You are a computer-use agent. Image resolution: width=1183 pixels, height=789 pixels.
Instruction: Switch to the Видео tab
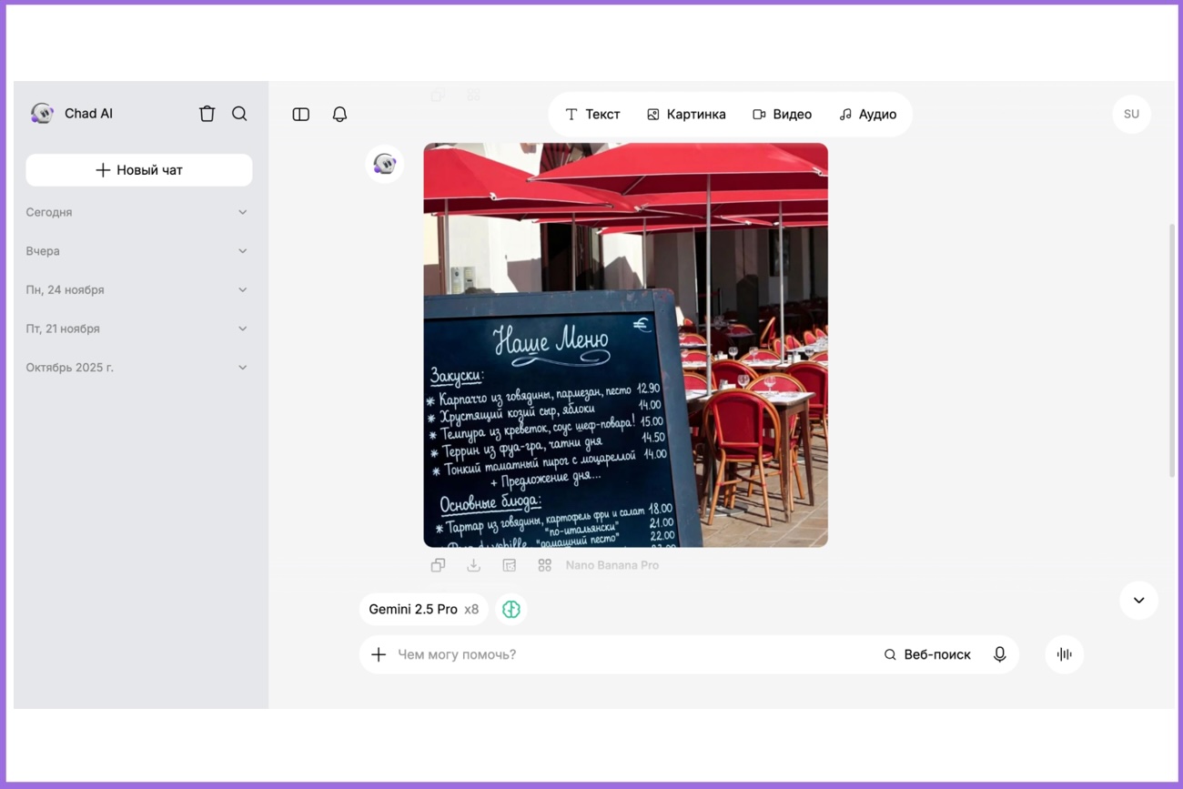782,114
